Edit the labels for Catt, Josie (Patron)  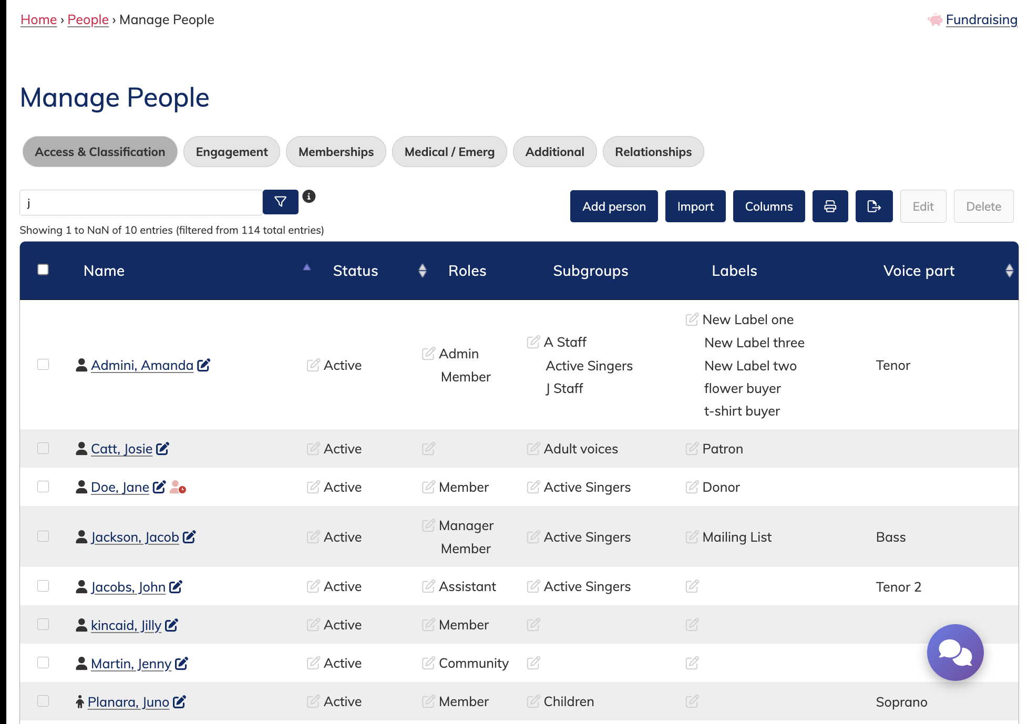tap(692, 449)
